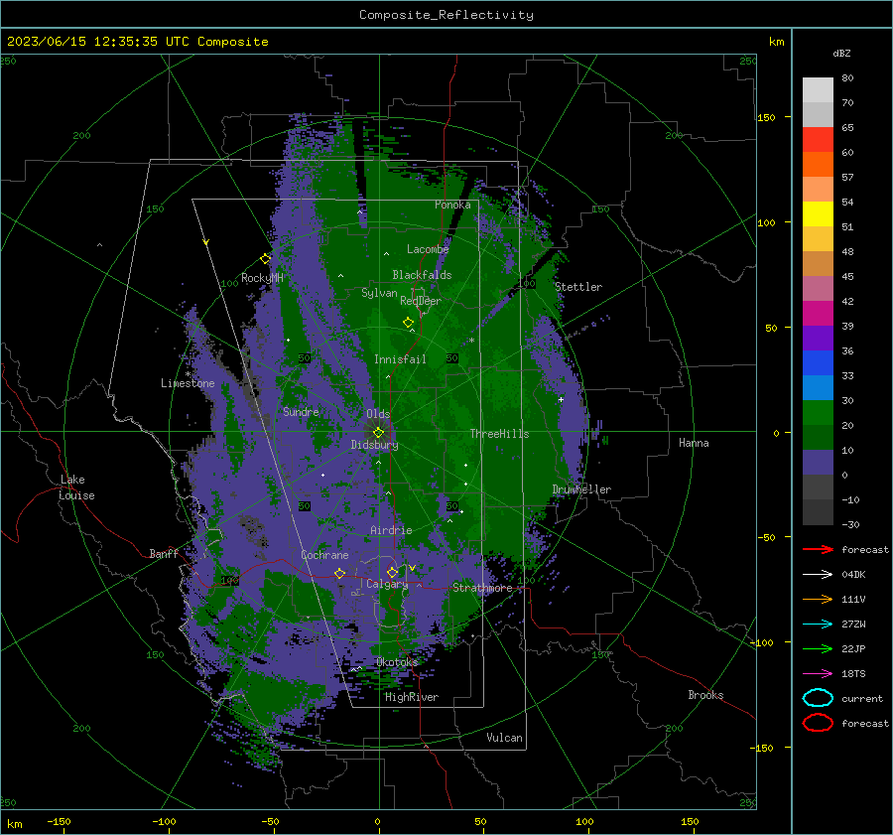The height and width of the screenshot is (835, 893).
Task: Click the Blackfalds label
Action: coord(422,275)
